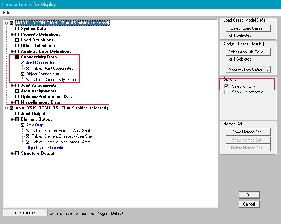Select ANALYSIS RESULTS tree label
281x224 pixels.
[x=62, y=108]
